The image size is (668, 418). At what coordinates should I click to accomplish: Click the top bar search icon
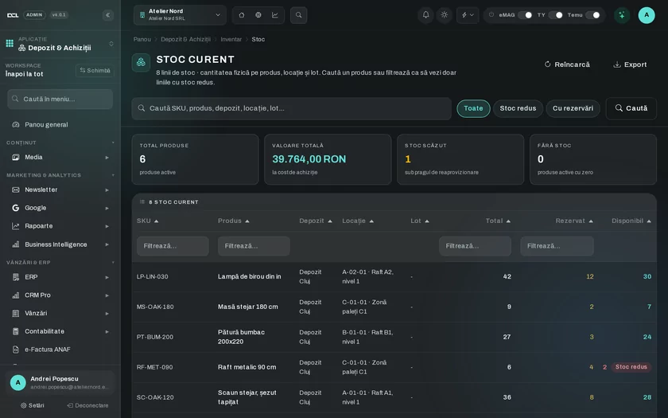pos(299,15)
